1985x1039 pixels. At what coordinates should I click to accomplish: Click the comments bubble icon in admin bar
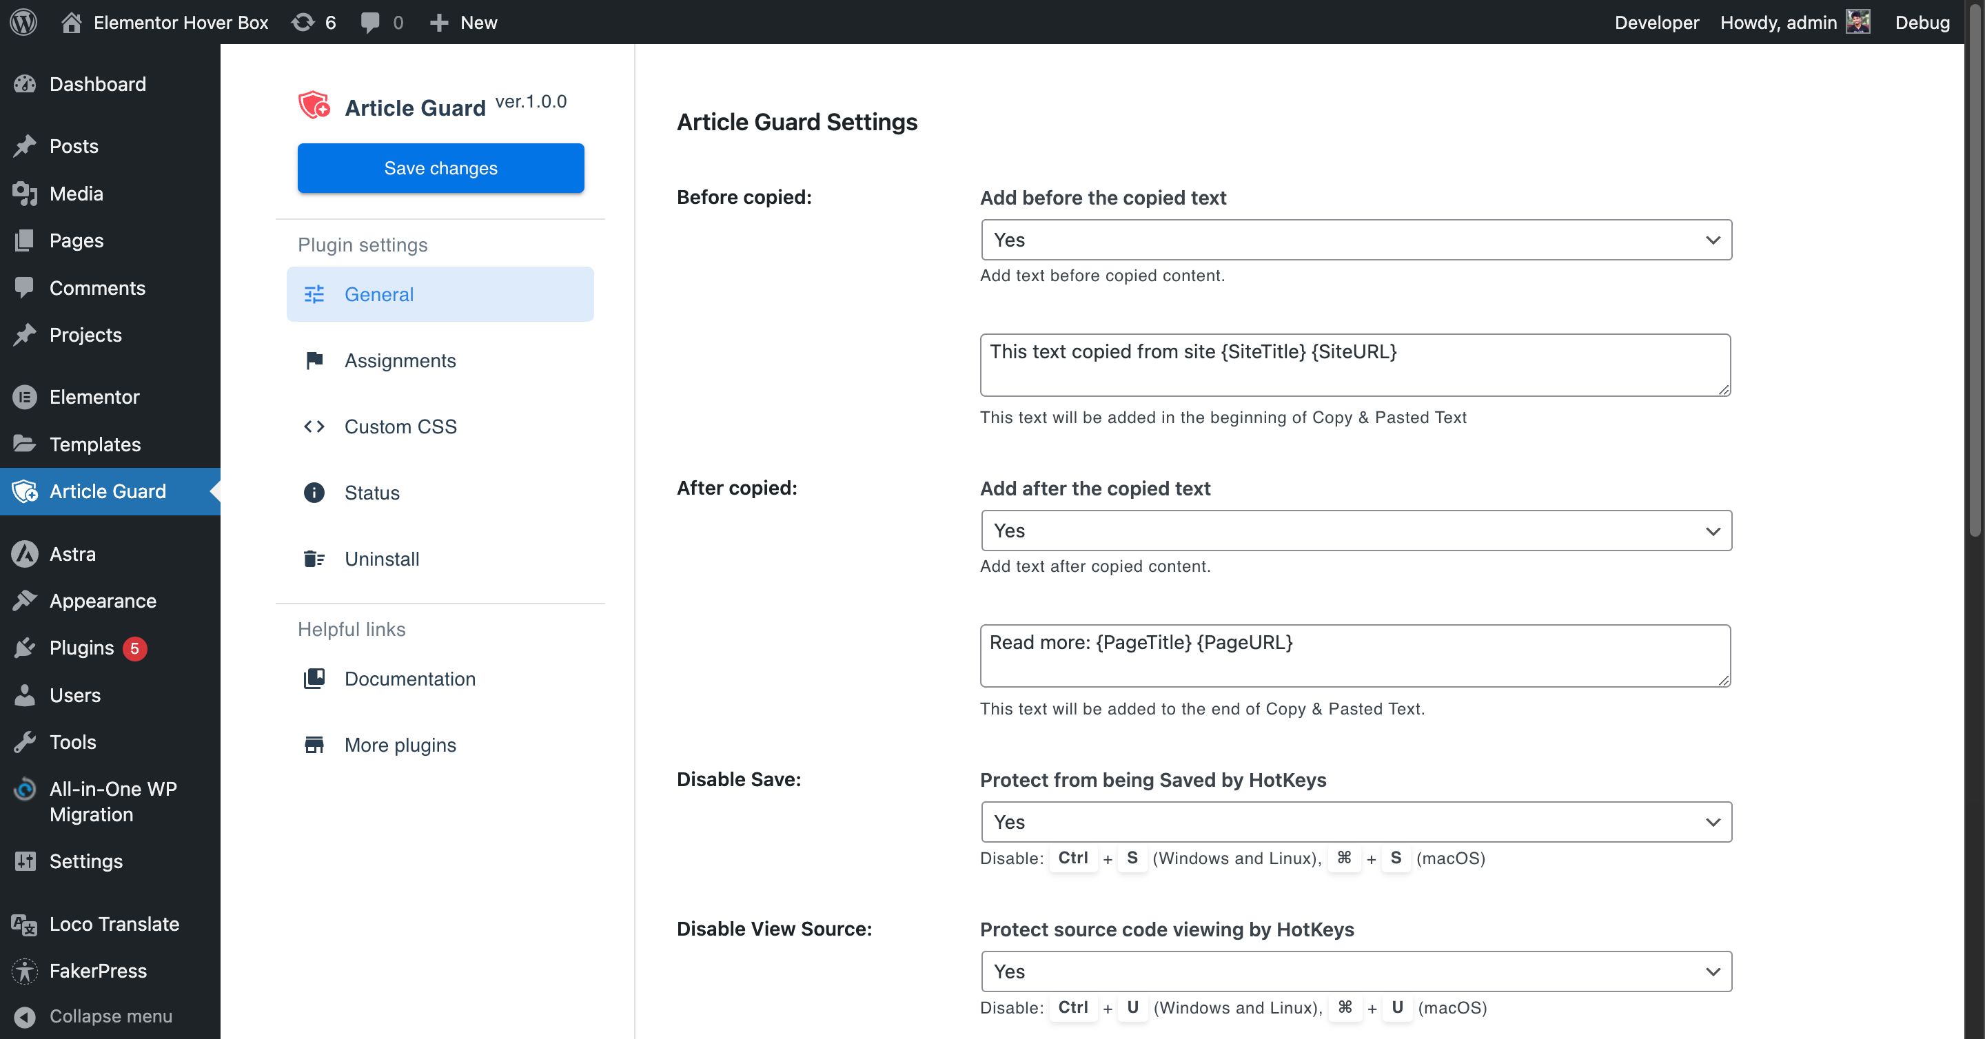(x=370, y=21)
